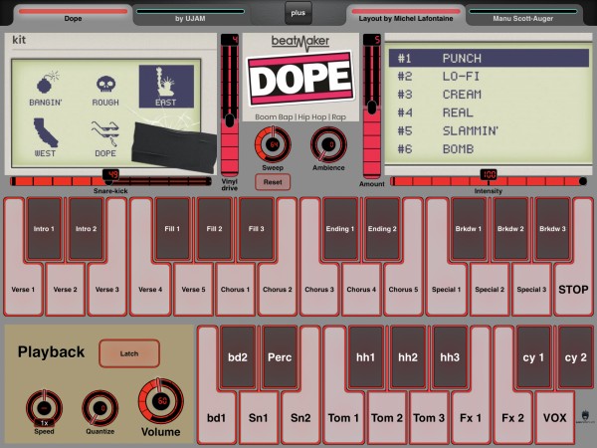Trigger the Brkdw 1 key

469,229
